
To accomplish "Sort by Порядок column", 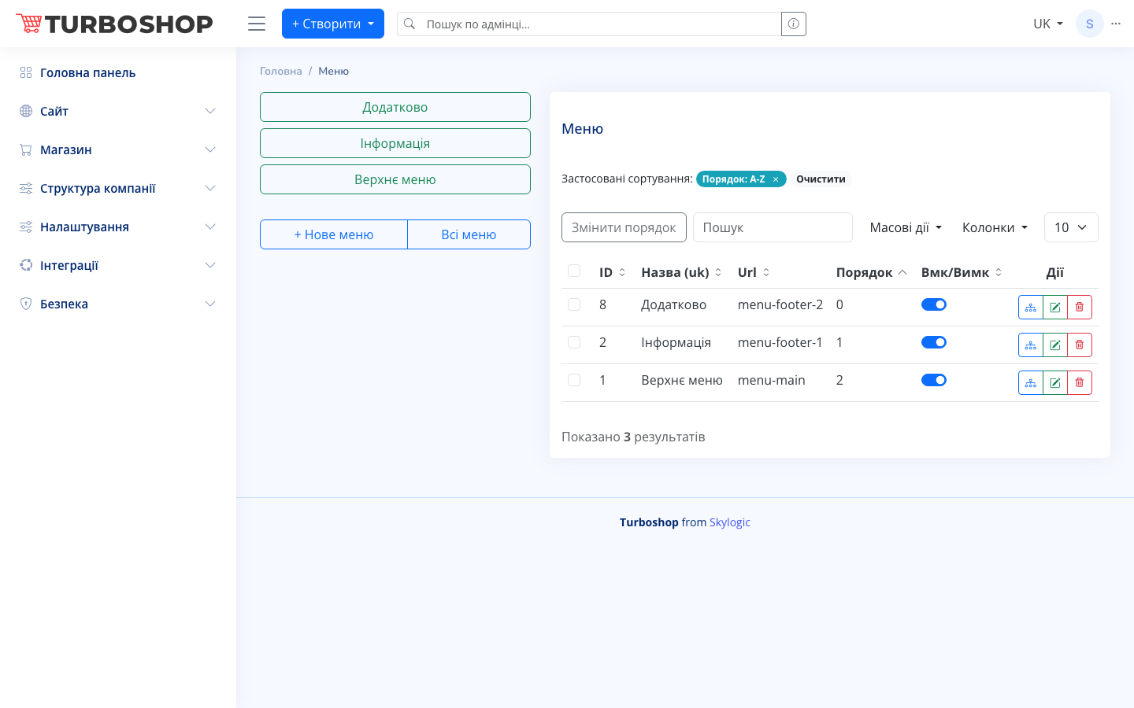I will 872,272.
